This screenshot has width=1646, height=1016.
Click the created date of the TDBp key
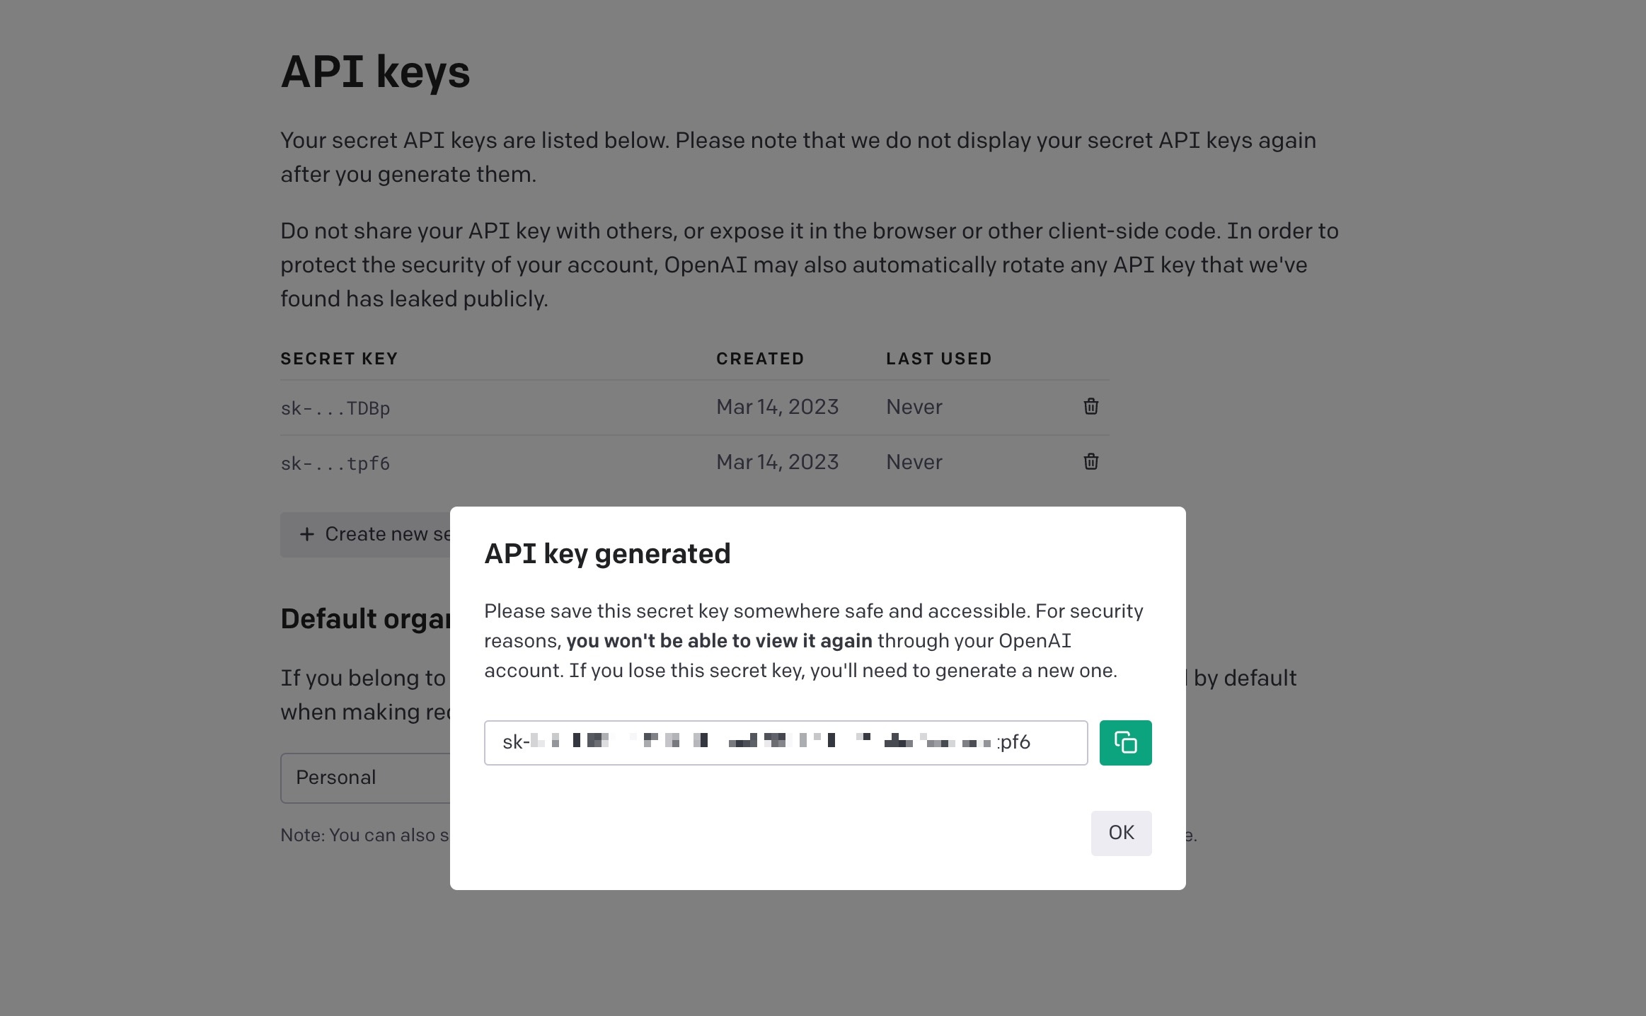pyautogui.click(x=777, y=407)
